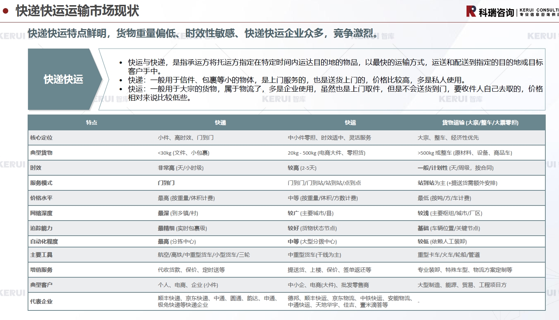Image resolution: width=559 pixels, height=320 pixels.
Task: Select the 快递 cell reading 门到门
Action: [166, 183]
